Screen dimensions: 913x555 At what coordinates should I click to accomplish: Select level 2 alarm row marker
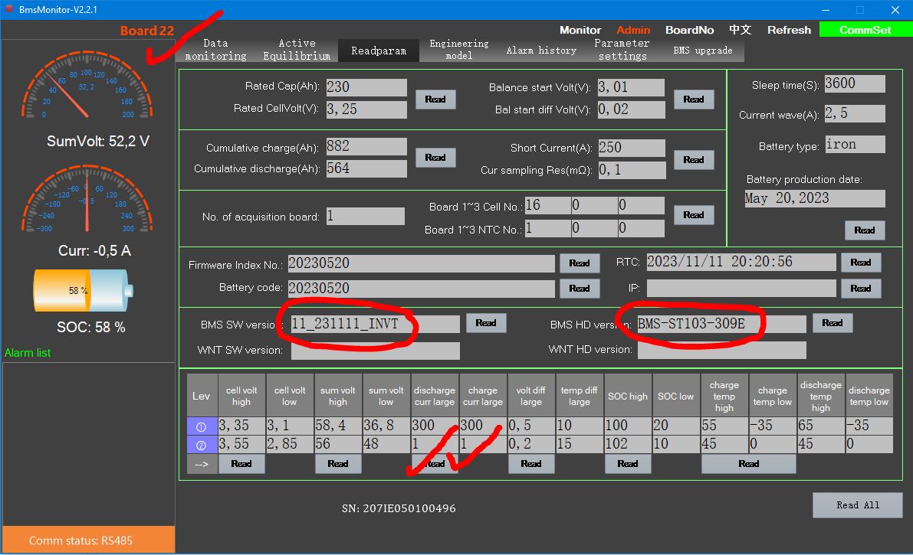(x=202, y=445)
